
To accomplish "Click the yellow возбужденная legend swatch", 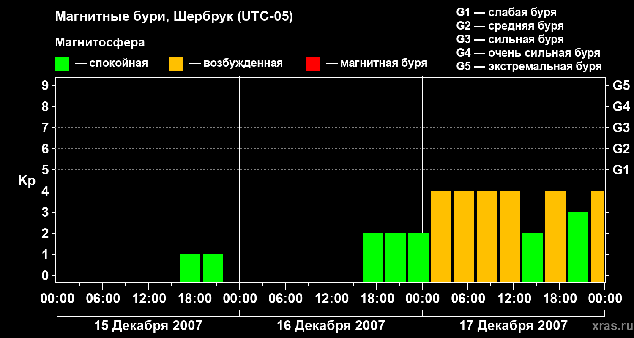I will 176,64.
